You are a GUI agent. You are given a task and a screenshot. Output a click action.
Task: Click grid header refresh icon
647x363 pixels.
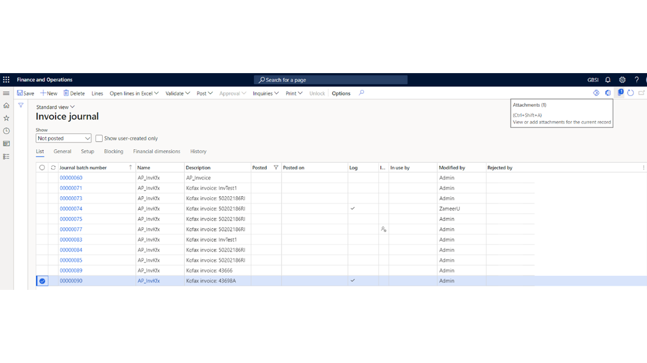[x=53, y=167]
